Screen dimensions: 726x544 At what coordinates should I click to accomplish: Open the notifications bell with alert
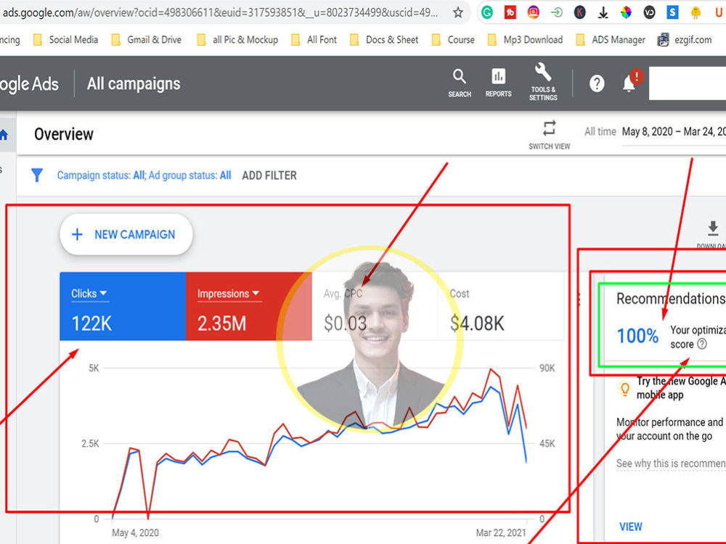pos(632,81)
